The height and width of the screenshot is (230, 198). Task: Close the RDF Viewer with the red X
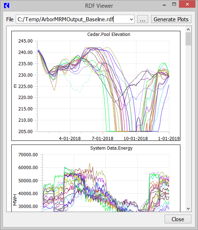click(187, 4)
